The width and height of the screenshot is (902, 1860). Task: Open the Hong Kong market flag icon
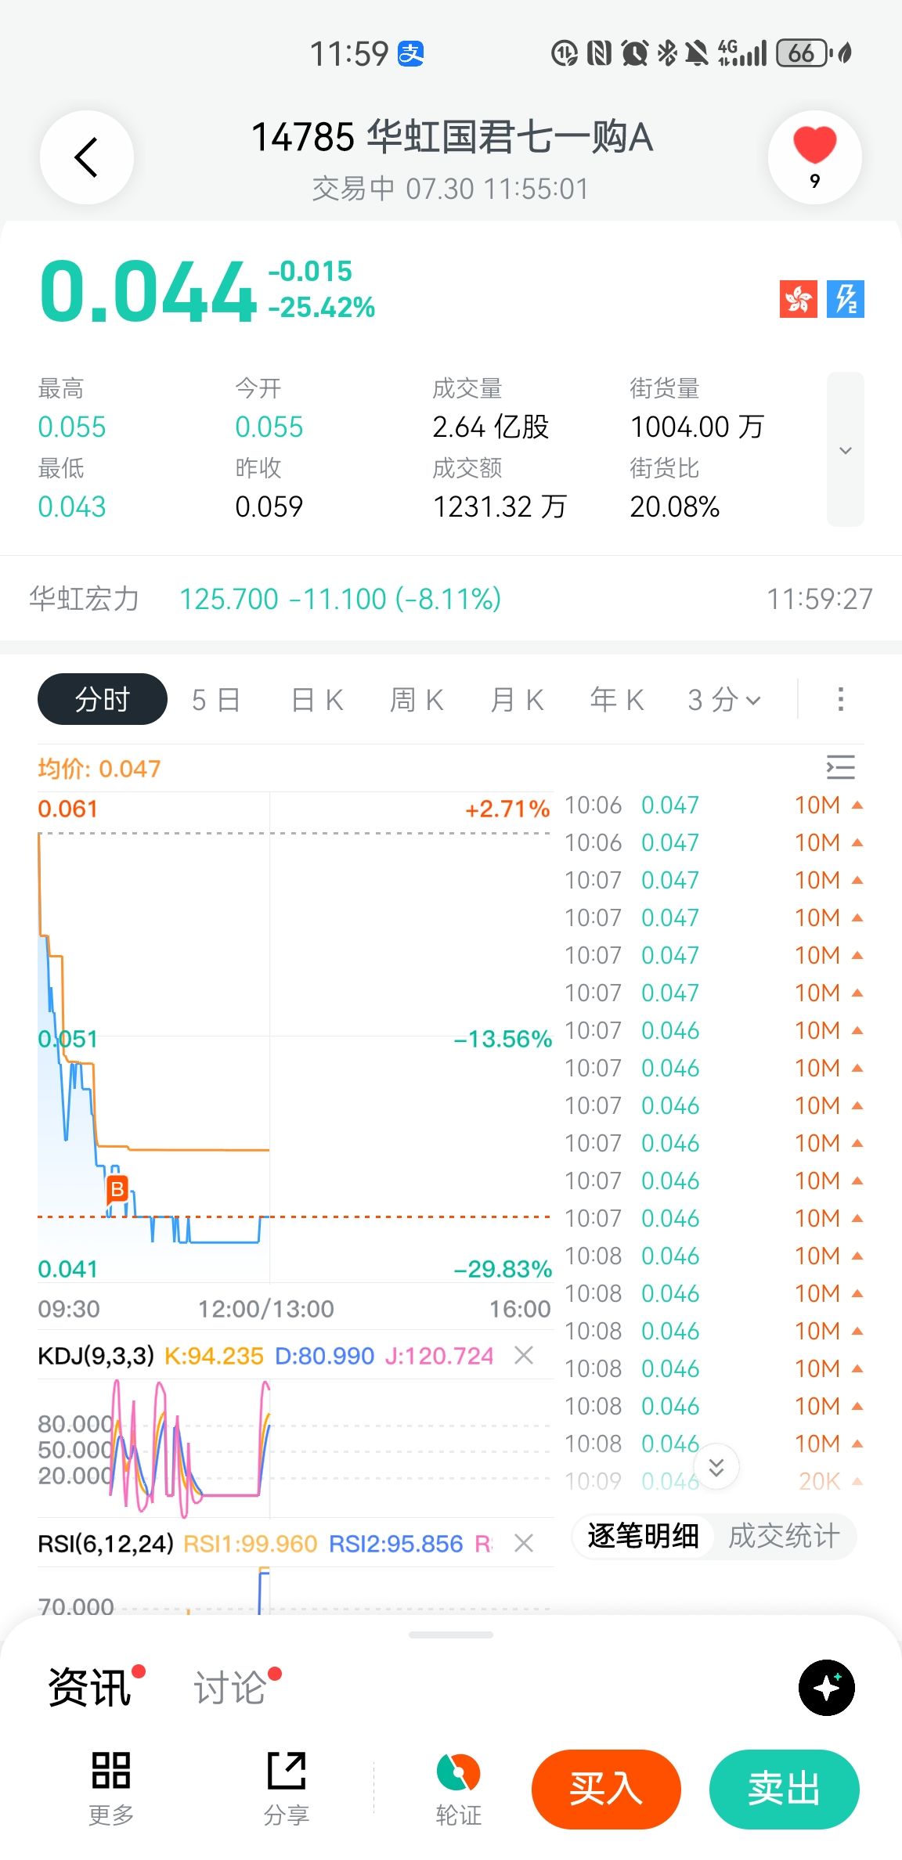coord(798,299)
